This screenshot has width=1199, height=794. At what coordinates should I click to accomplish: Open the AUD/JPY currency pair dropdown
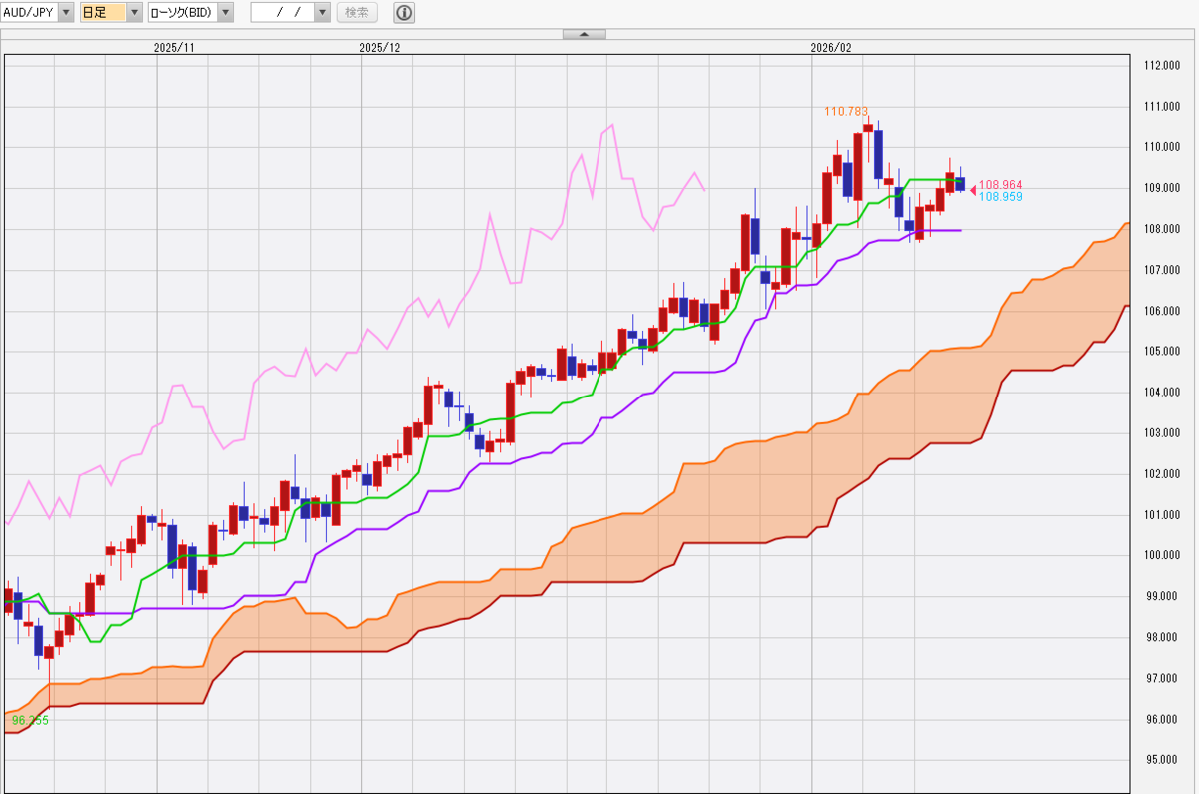(x=66, y=13)
